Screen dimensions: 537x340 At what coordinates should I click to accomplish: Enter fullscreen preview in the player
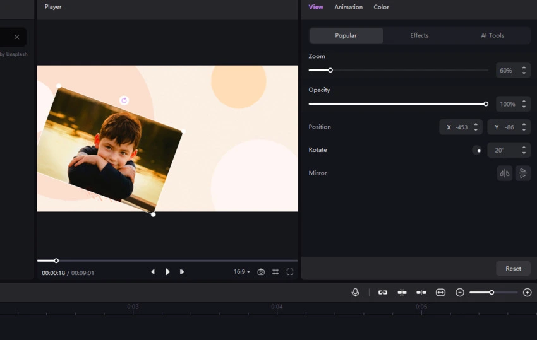pos(290,272)
